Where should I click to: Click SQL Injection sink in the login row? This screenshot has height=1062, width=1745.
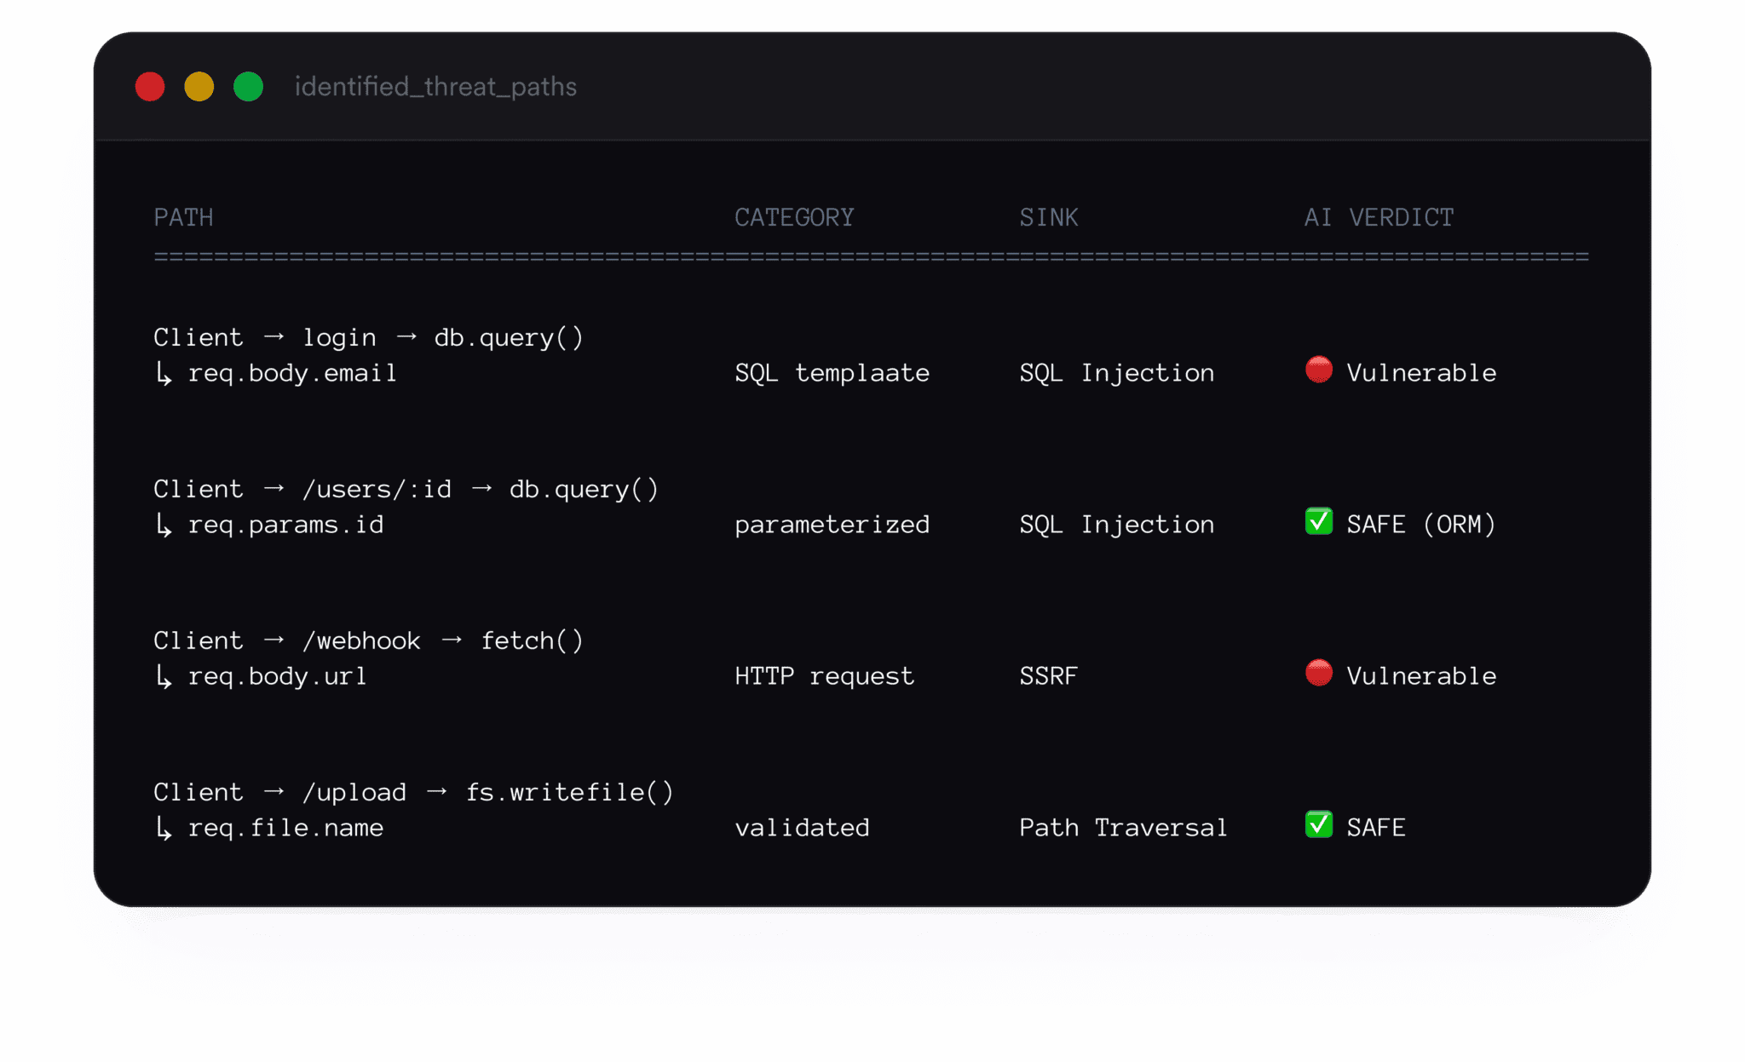[1117, 373]
